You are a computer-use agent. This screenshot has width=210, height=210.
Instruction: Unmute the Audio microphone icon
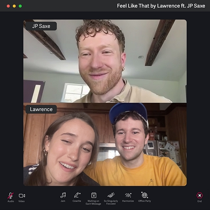(10, 195)
